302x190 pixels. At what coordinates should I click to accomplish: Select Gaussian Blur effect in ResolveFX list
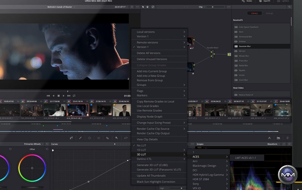[262, 46]
